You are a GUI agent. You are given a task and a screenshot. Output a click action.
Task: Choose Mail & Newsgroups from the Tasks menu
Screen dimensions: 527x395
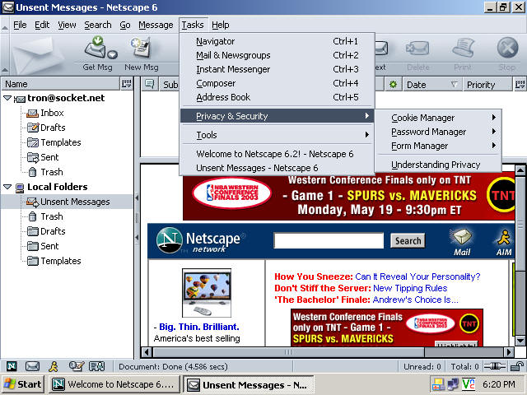(277, 55)
